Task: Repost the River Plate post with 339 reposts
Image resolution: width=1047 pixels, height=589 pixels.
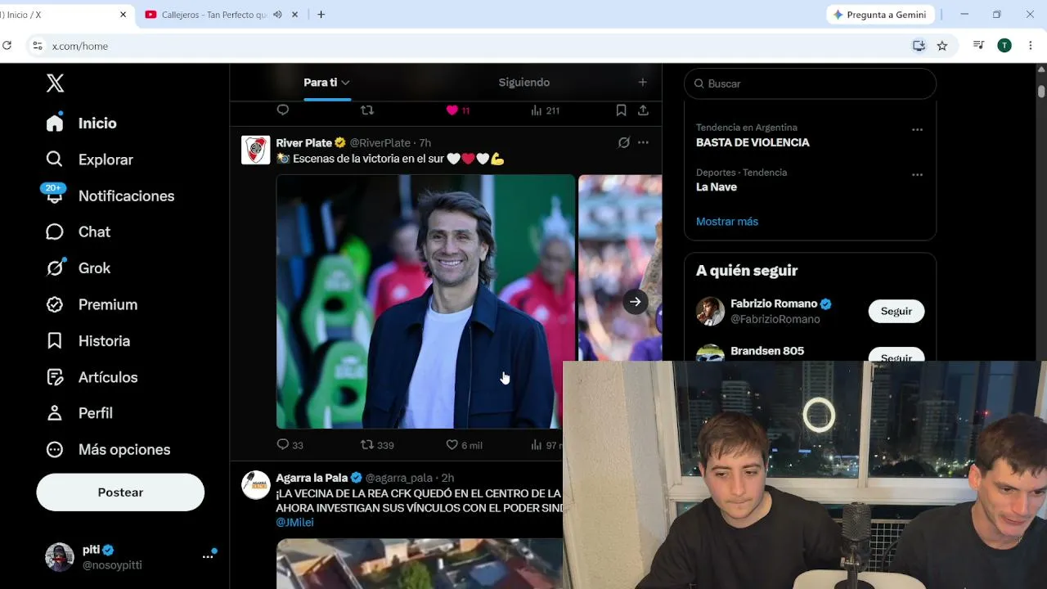Action: (367, 444)
